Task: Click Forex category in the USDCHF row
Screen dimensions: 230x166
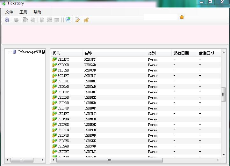Action: tap(153, 92)
